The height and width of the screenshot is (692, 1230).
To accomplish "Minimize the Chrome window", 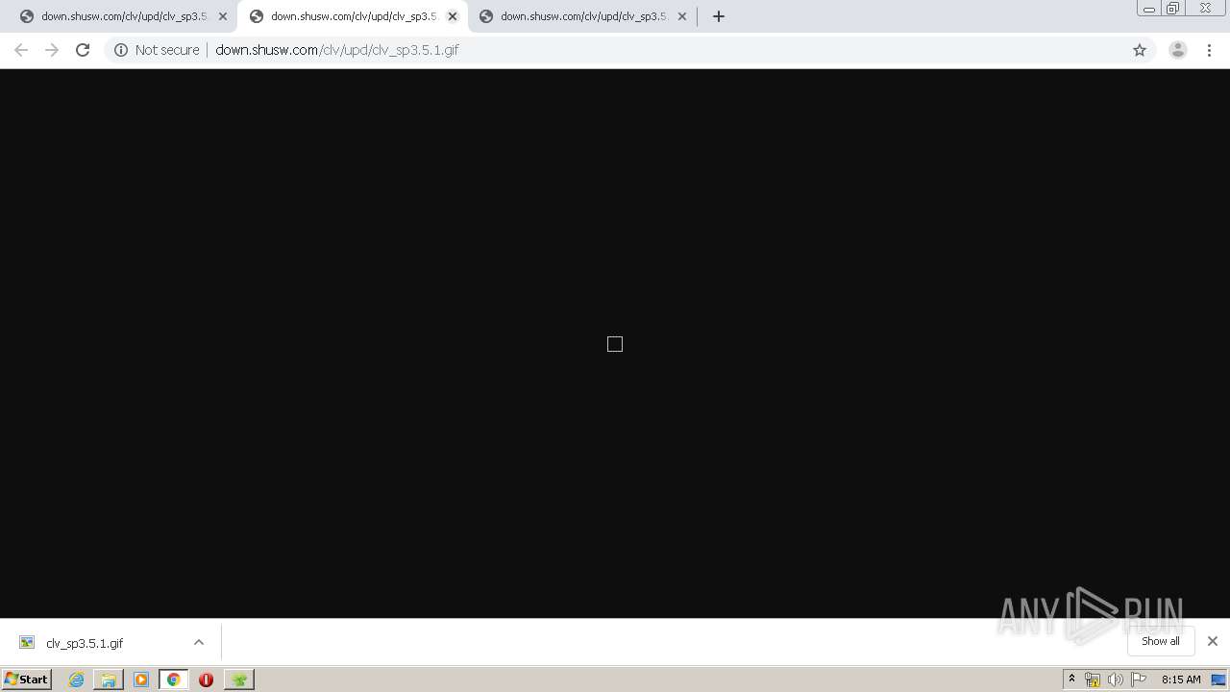I will (1148, 9).
